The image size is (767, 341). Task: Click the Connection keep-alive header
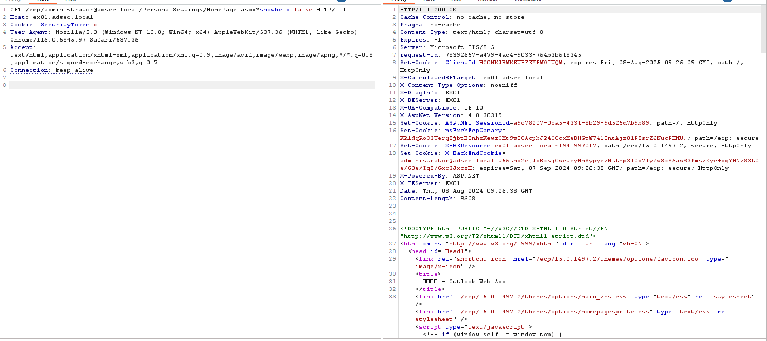51,70
